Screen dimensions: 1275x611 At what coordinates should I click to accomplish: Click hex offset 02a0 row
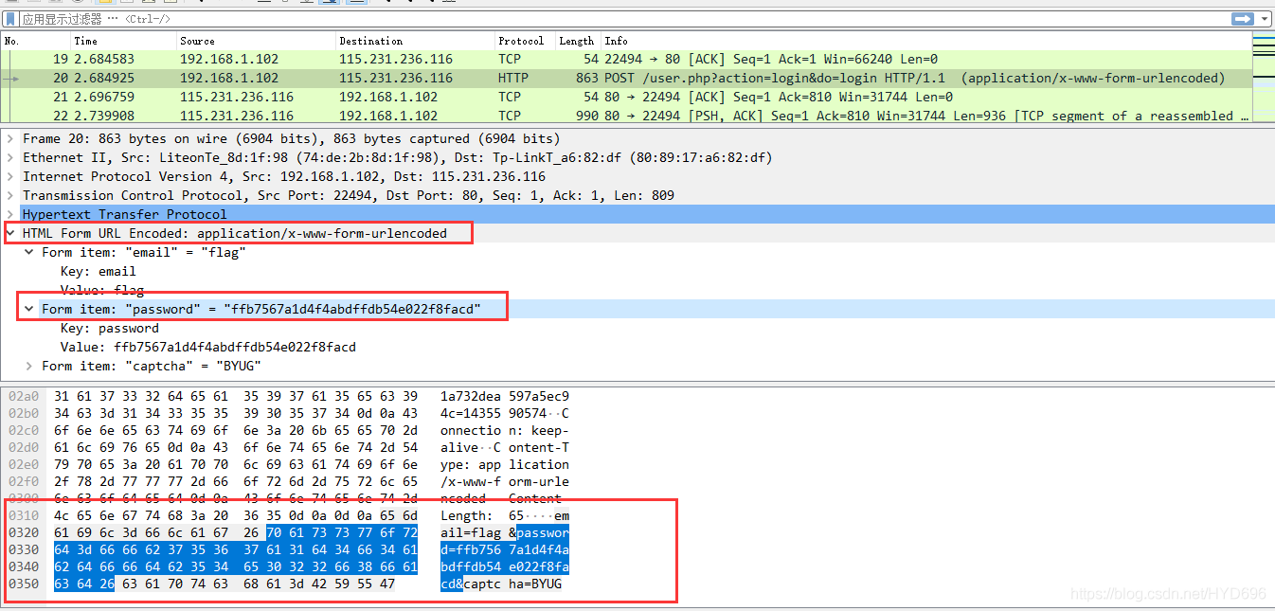click(x=24, y=396)
